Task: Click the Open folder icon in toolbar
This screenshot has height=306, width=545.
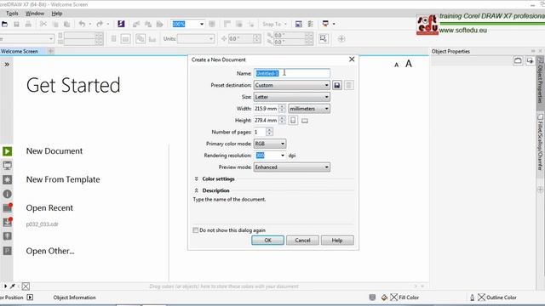Action: pyautogui.click(x=4, y=24)
